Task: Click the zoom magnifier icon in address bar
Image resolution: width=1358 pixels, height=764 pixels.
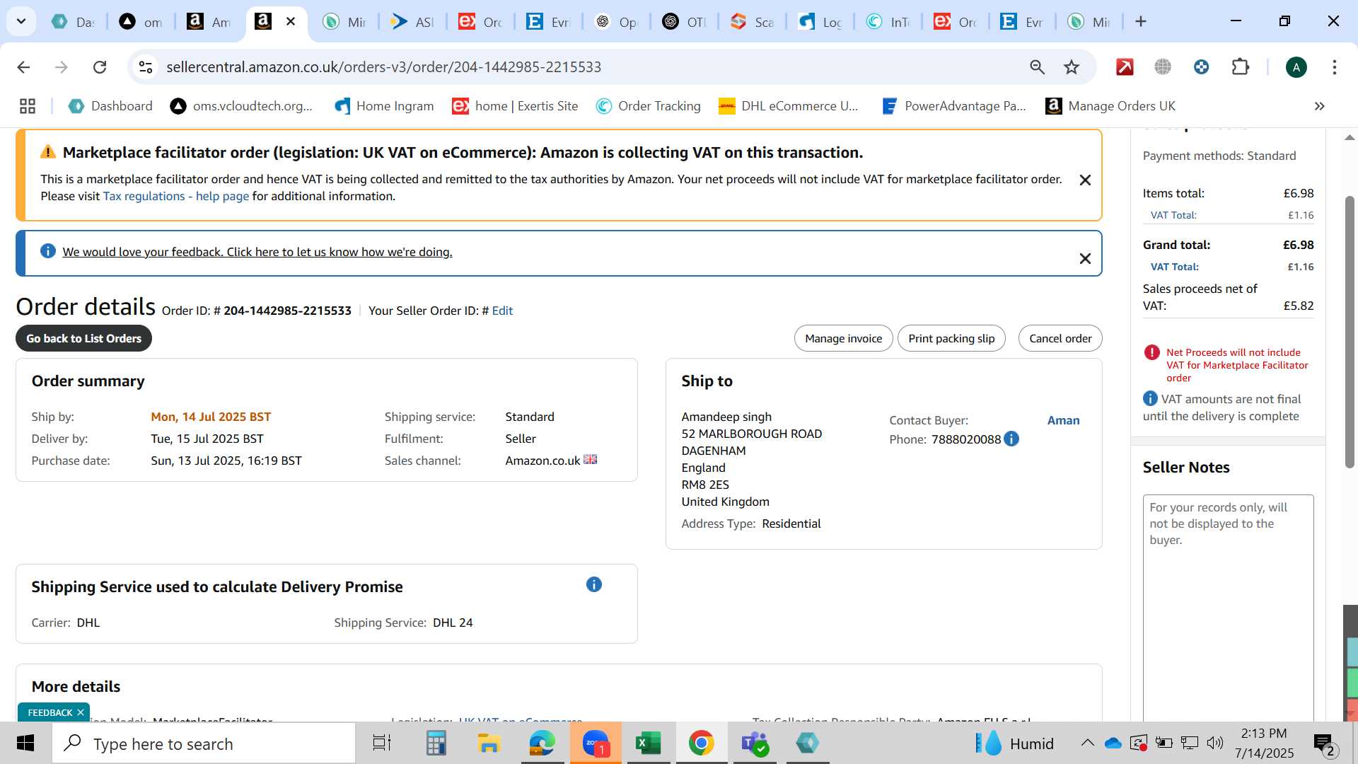Action: coord(1037,67)
